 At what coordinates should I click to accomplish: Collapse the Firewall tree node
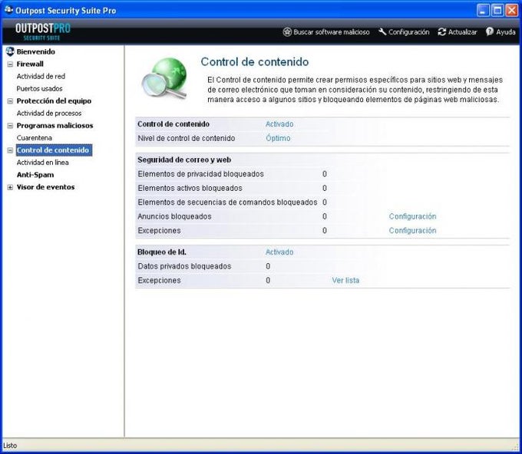10,64
